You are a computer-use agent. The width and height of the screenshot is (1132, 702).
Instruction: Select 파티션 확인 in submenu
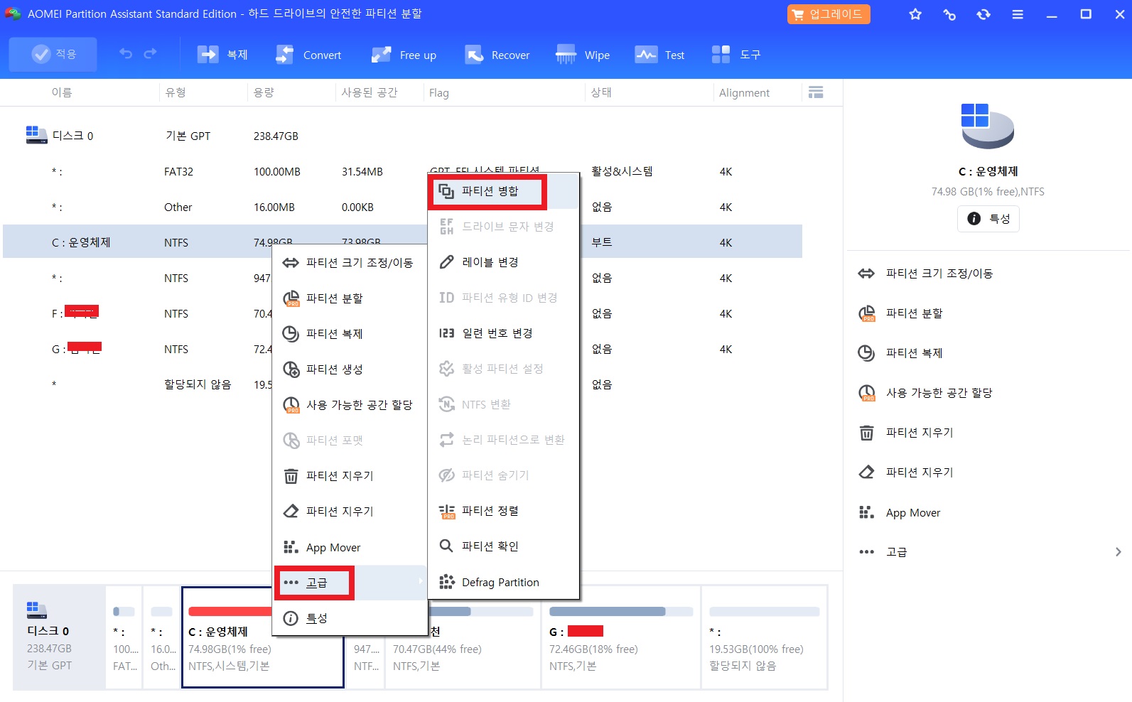pyautogui.click(x=504, y=546)
